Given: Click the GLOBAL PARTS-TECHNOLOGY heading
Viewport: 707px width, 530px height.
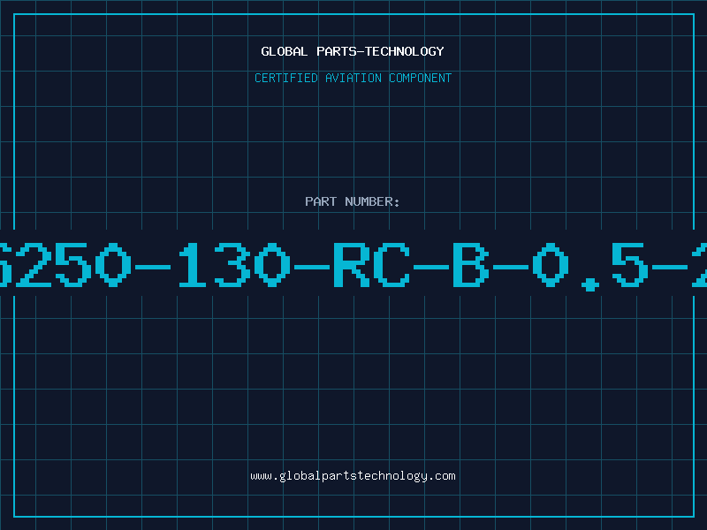Looking at the screenshot, I should pos(353,51).
